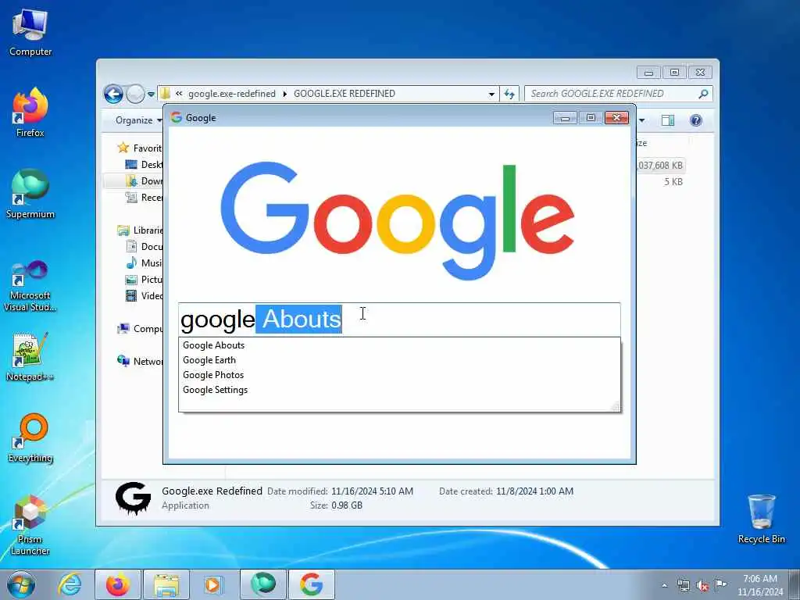The image size is (800, 600).
Task: Select google.exe-redefined in the address breadcrumb
Action: pyautogui.click(x=231, y=94)
